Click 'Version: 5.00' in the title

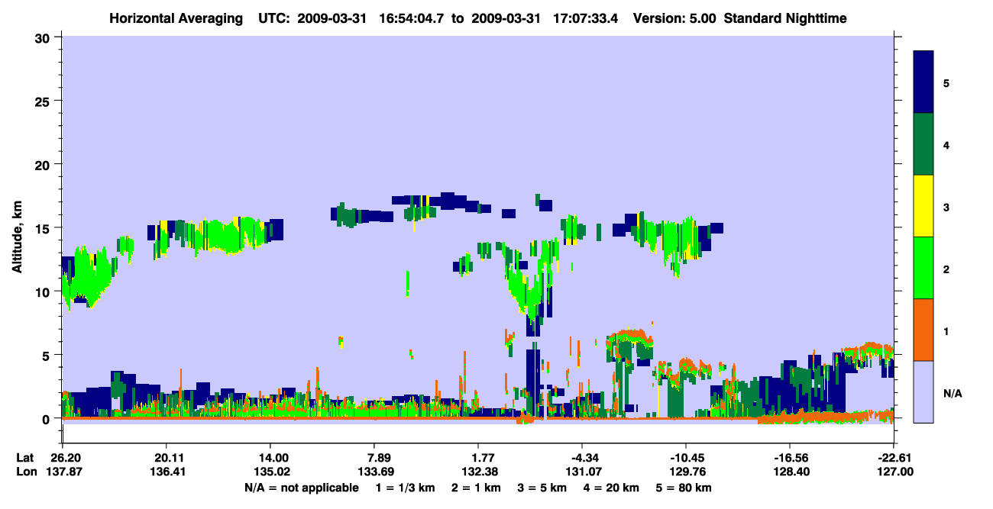673,18
